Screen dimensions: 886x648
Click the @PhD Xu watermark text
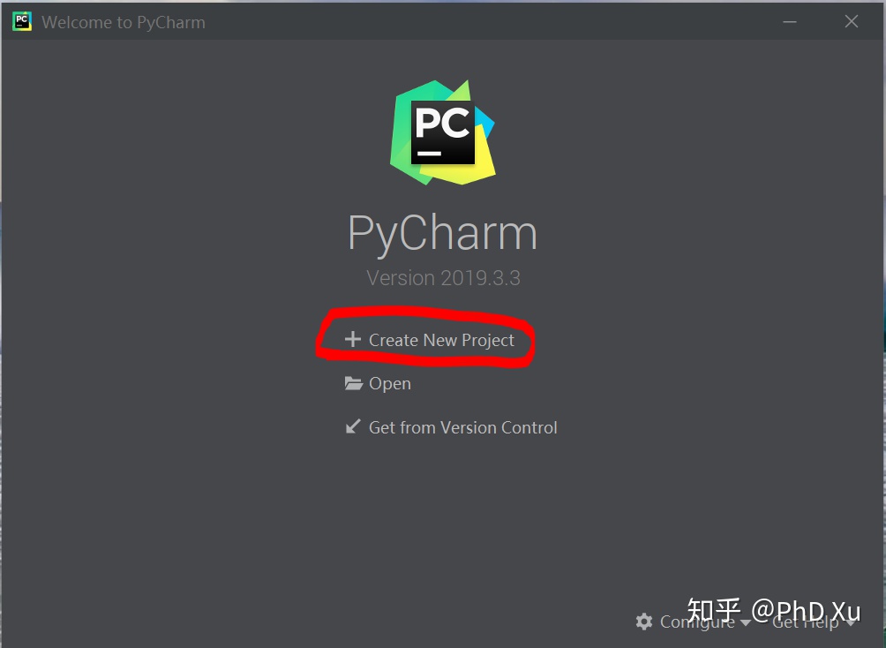[x=807, y=611]
